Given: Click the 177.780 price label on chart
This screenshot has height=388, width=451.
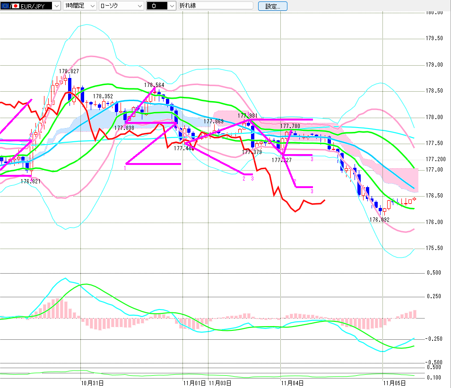Looking at the screenshot, I should click(x=290, y=126).
